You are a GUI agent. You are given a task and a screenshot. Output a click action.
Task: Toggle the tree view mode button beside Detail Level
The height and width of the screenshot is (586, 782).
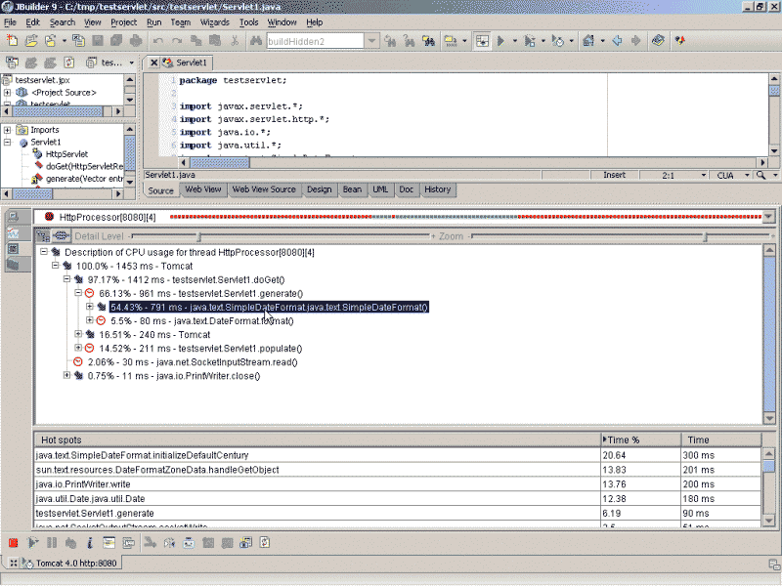tap(43, 236)
